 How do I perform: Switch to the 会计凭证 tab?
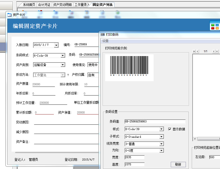click(44, 4)
